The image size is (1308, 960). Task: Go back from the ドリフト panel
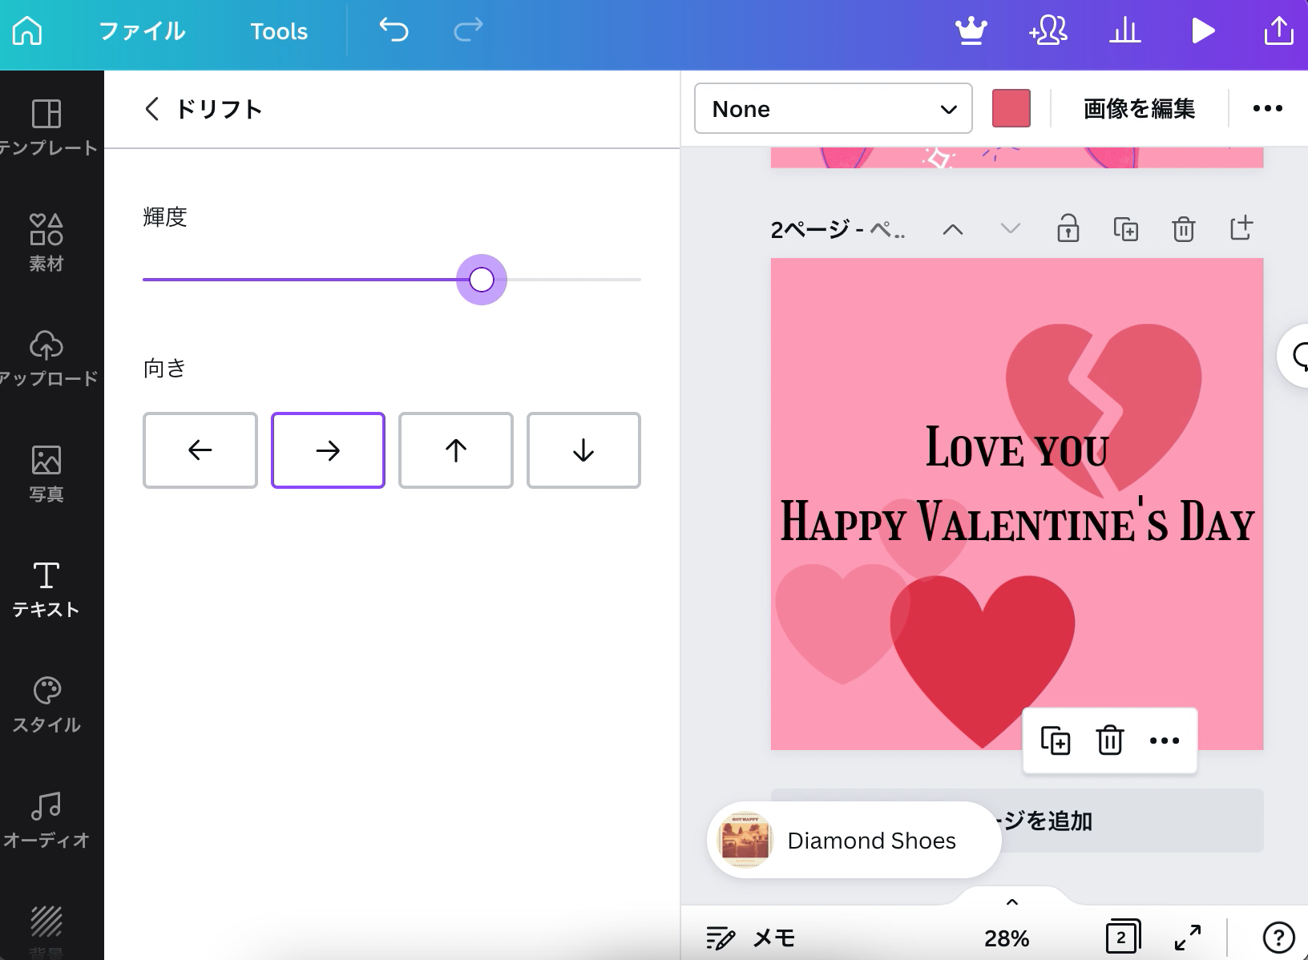152,109
